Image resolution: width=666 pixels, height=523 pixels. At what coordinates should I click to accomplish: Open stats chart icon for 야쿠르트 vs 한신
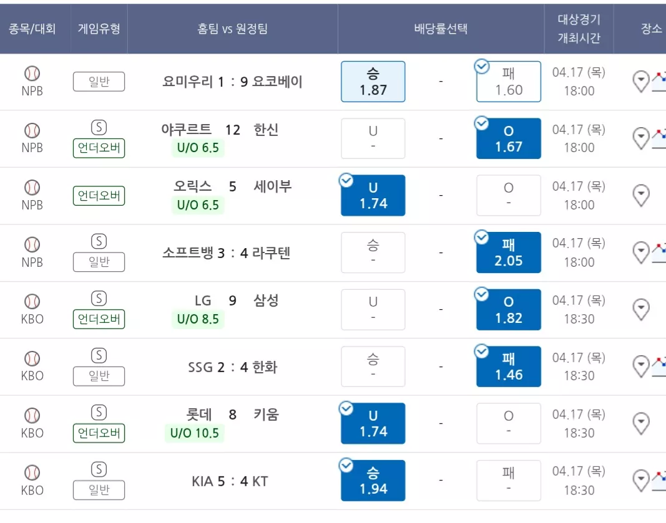(659, 138)
